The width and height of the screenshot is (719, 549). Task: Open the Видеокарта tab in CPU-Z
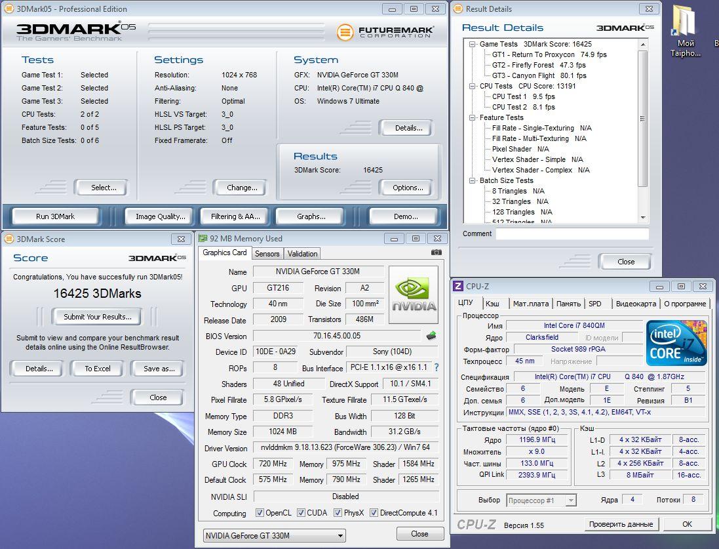point(636,304)
